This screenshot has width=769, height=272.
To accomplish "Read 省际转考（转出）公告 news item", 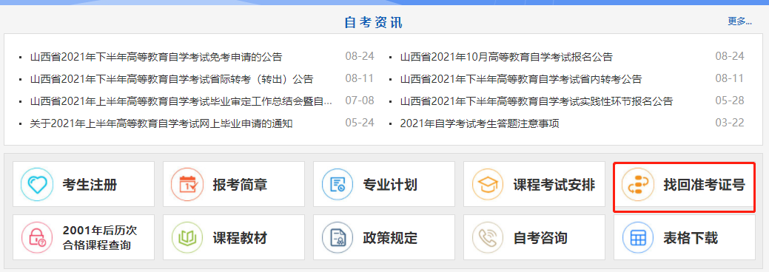I will coord(171,79).
